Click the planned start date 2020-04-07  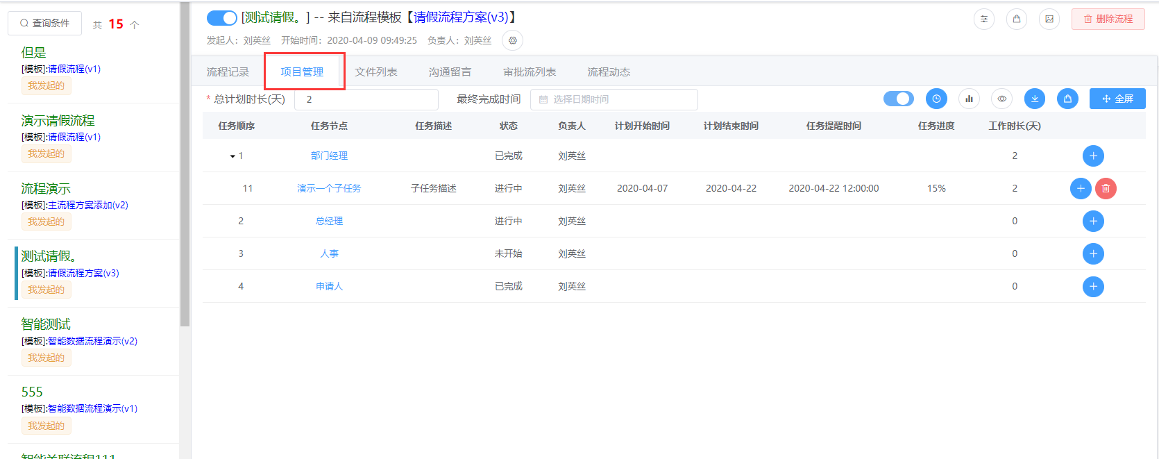pos(642,188)
